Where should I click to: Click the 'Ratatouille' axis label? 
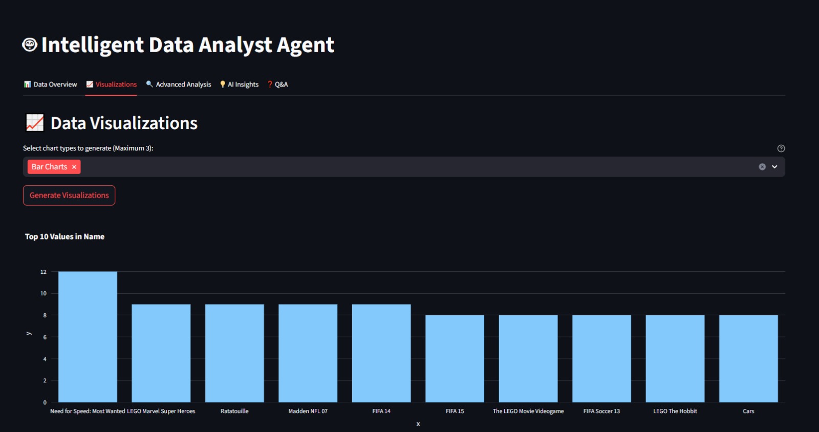point(234,411)
